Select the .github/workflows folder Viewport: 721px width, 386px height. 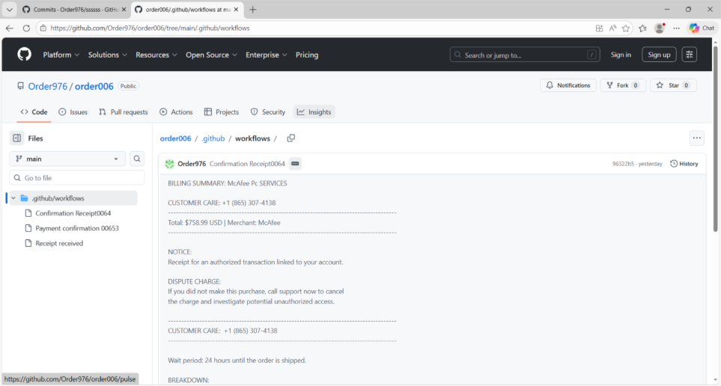coord(73,198)
